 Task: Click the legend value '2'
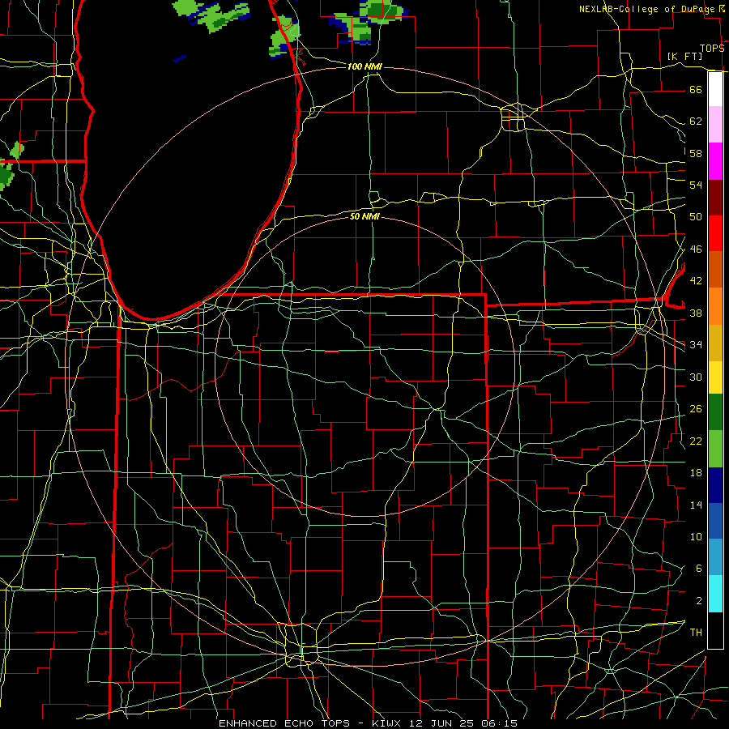698,601
